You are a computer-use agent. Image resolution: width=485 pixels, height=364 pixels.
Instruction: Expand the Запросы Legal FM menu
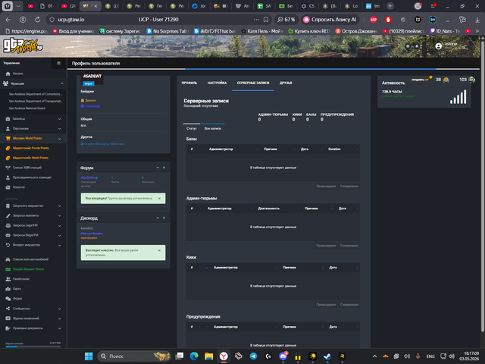59,226
